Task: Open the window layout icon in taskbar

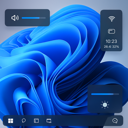Action: point(36,120)
